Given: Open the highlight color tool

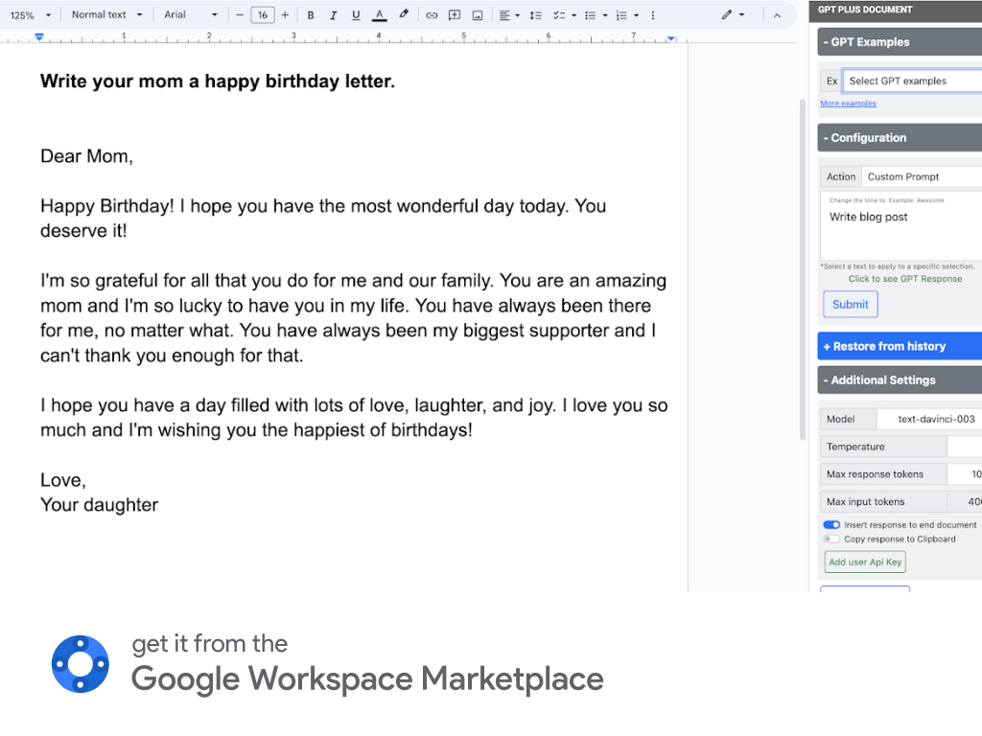Looking at the screenshot, I should pos(404,14).
